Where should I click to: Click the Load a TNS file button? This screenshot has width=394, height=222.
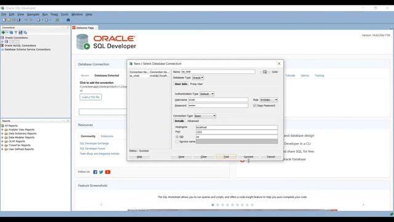(x=90, y=97)
